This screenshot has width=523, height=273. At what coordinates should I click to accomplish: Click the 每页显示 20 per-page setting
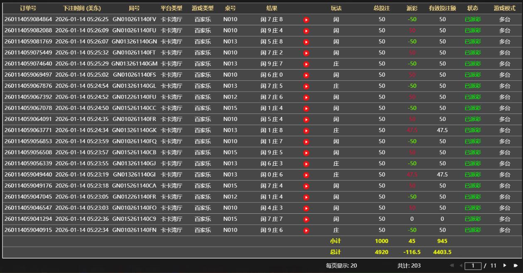tap(341, 266)
